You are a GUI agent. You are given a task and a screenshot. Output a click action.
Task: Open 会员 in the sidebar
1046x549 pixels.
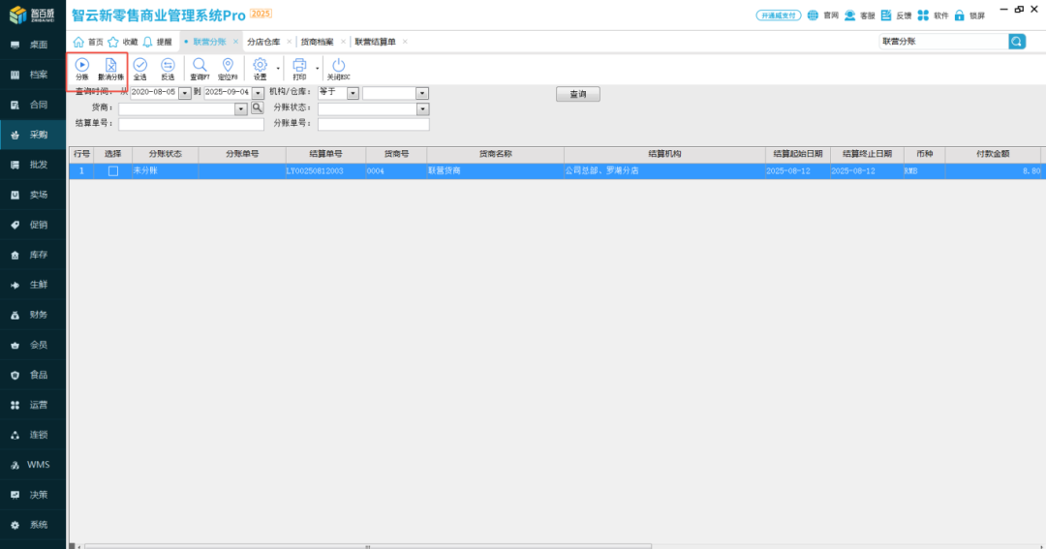33,345
